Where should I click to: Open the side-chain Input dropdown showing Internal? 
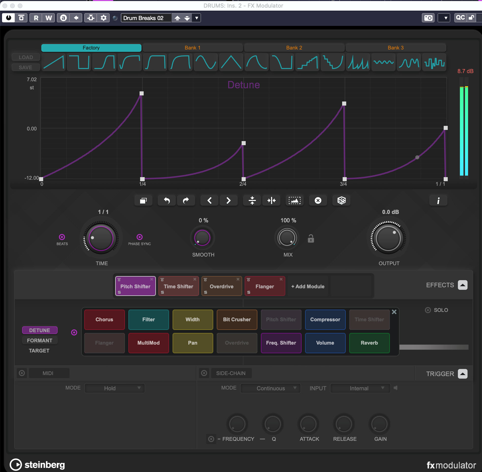click(x=360, y=388)
